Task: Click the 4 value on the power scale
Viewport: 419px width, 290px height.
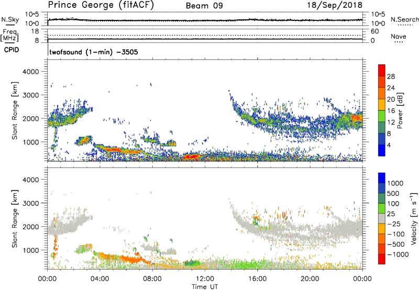Action: click(x=389, y=145)
